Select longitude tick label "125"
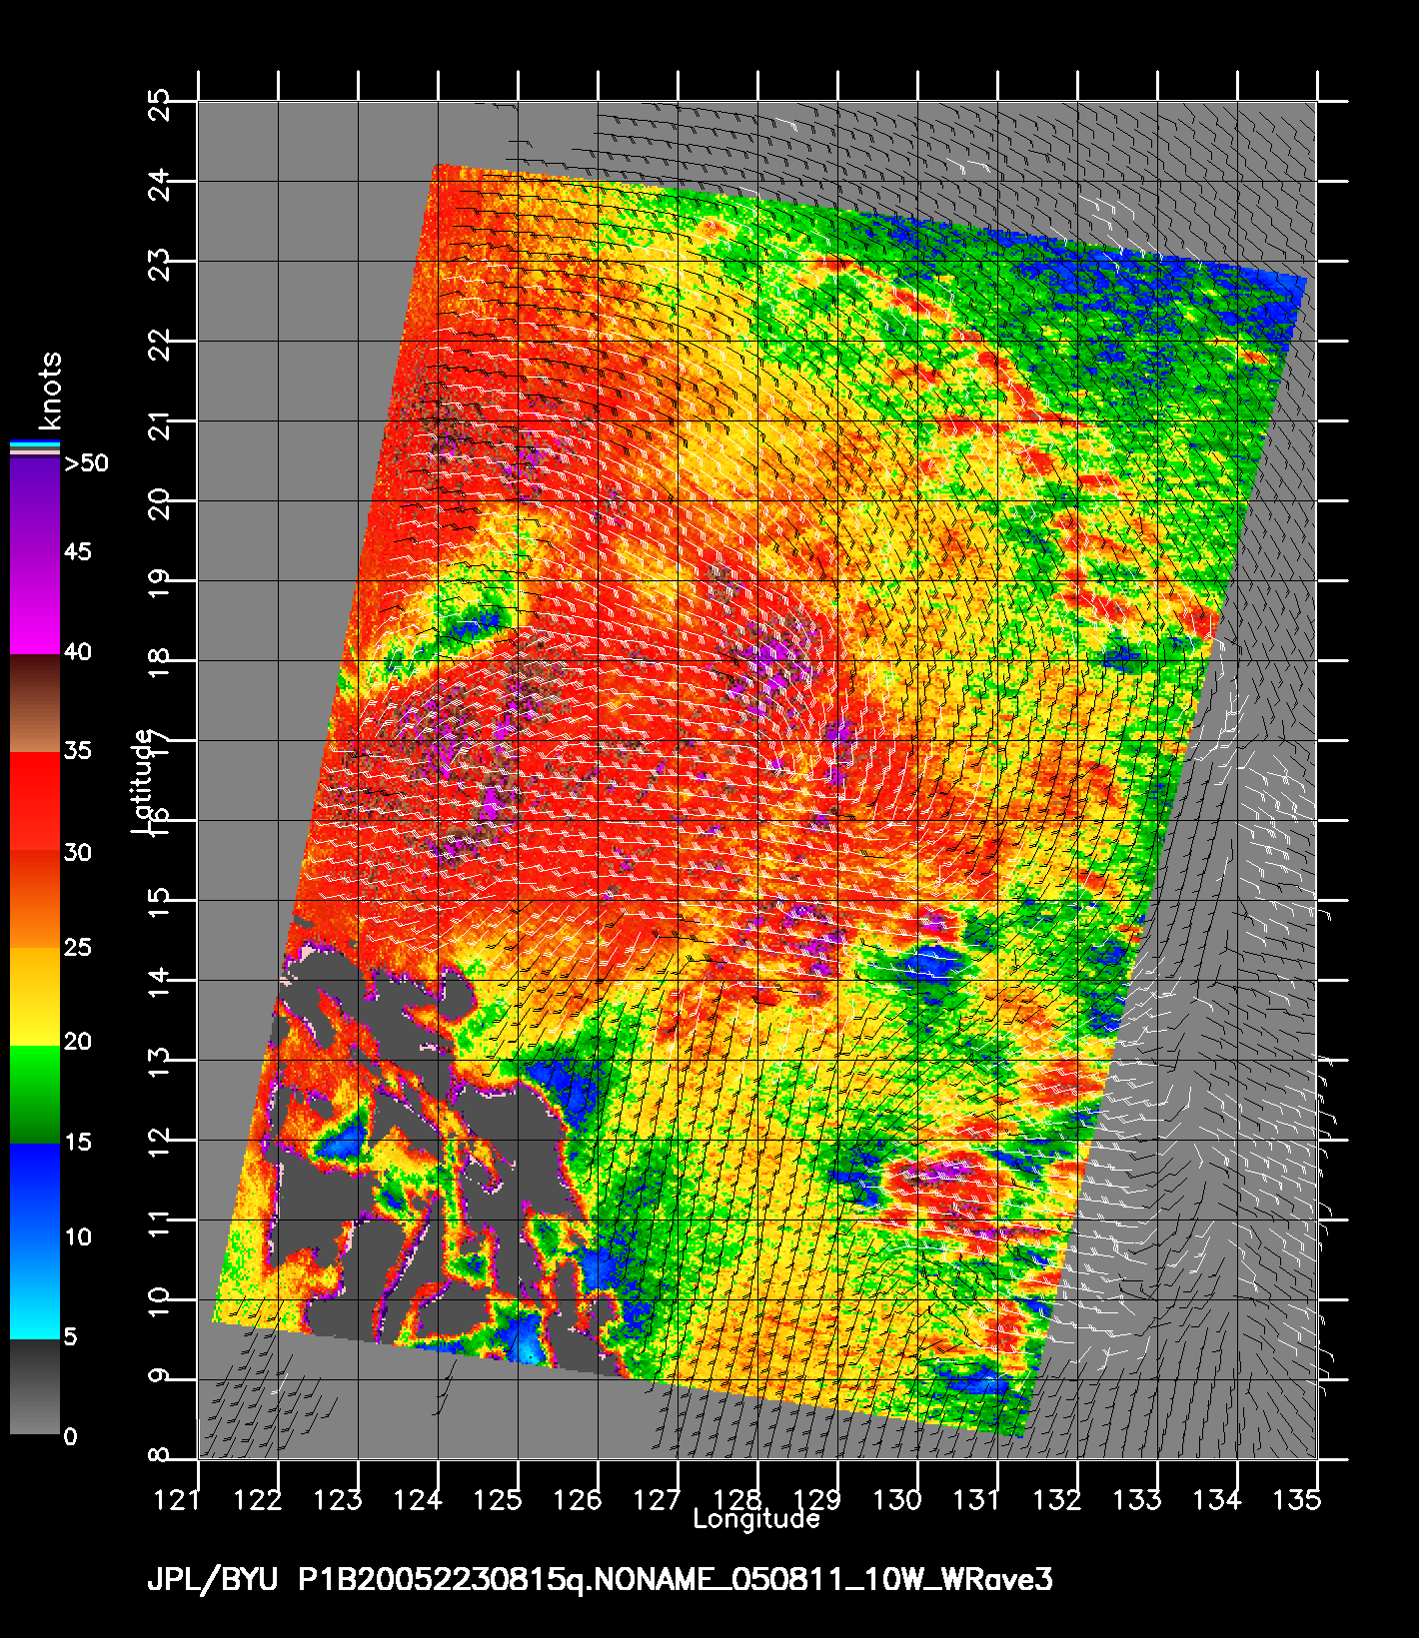1419x1638 pixels. click(x=498, y=1499)
